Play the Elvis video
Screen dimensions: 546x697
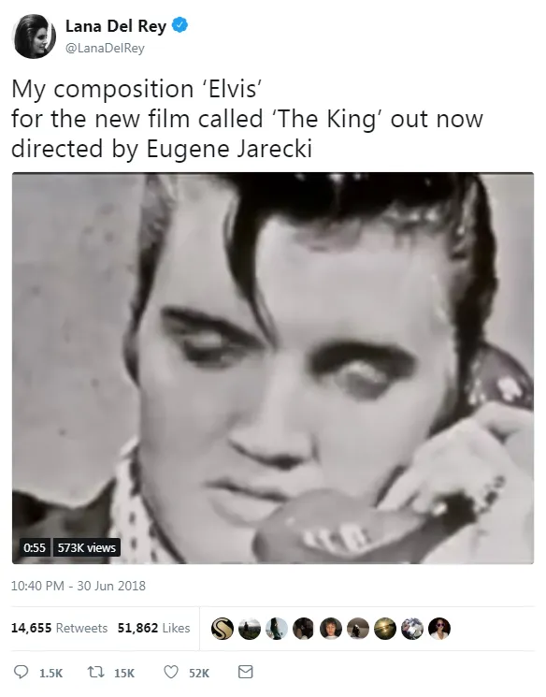pyautogui.click(x=273, y=368)
